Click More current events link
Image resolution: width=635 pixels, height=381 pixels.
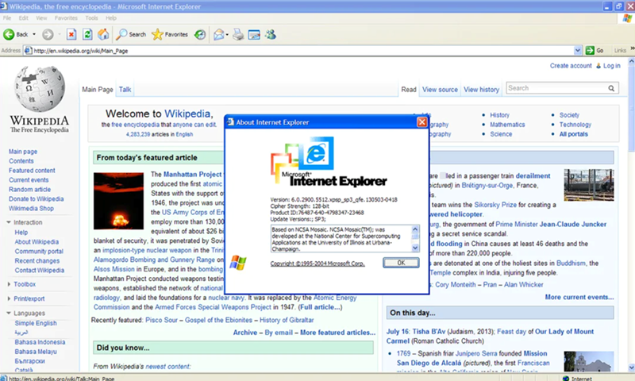point(579,297)
